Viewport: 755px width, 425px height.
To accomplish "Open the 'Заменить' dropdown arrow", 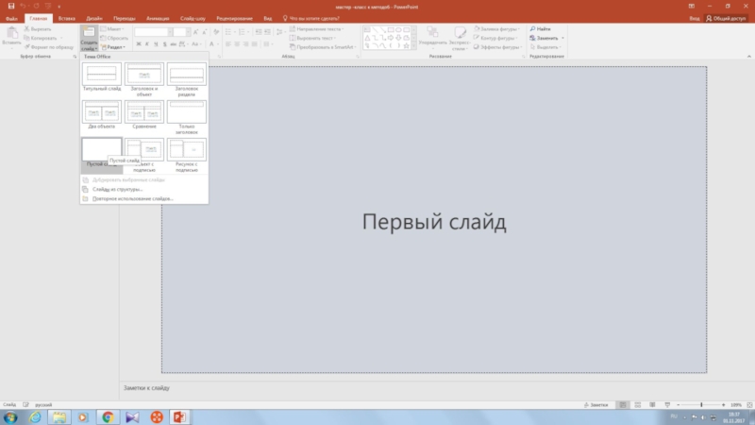I will pyautogui.click(x=563, y=38).
